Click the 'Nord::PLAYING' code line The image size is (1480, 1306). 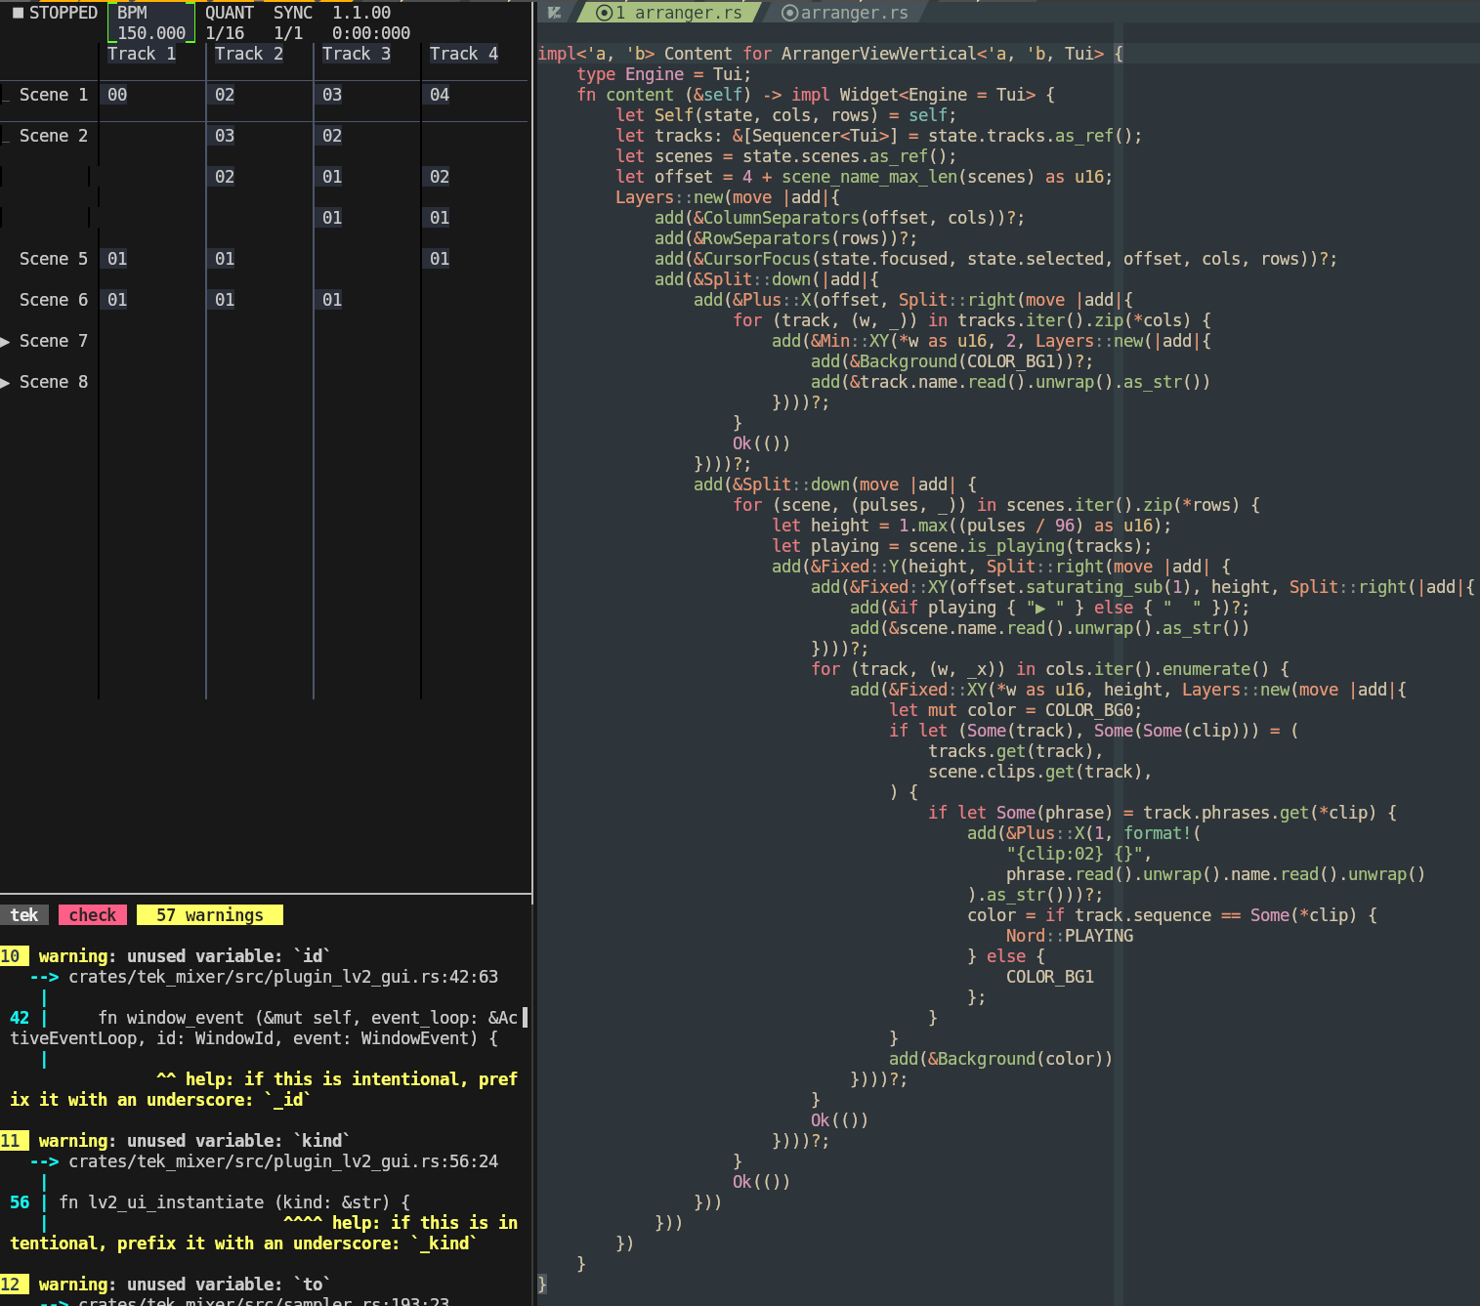[1070, 936]
